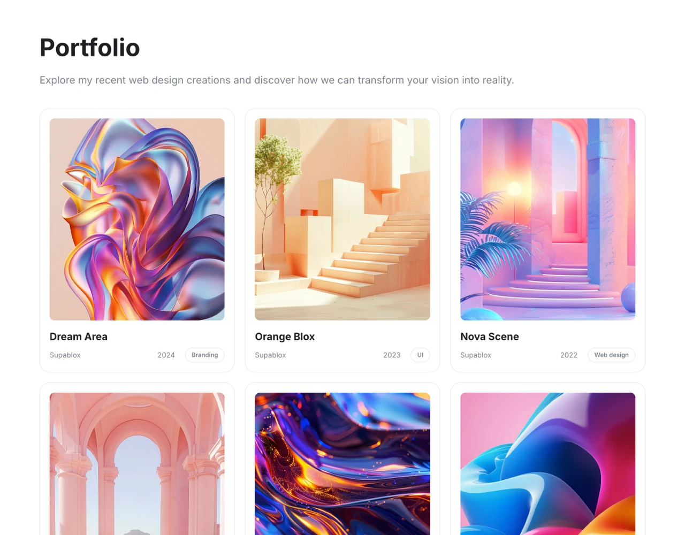Select the UI tag pill
This screenshot has height=535, width=685.
click(420, 355)
